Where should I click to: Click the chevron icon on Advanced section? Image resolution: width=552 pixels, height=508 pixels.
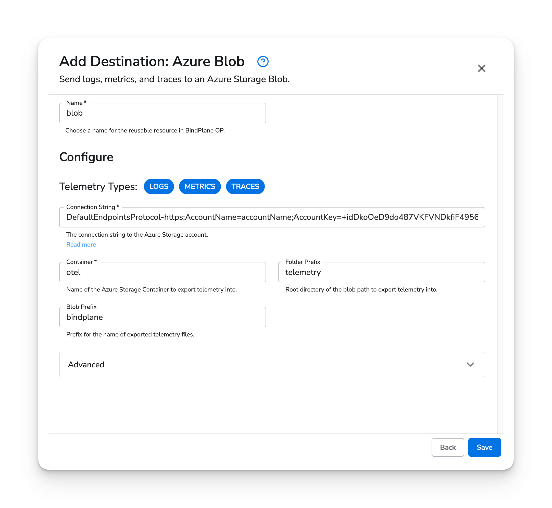pyautogui.click(x=470, y=365)
